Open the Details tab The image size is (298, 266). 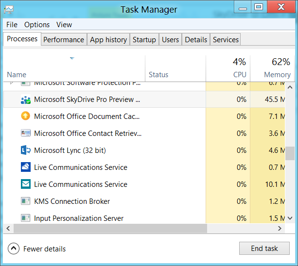click(196, 40)
